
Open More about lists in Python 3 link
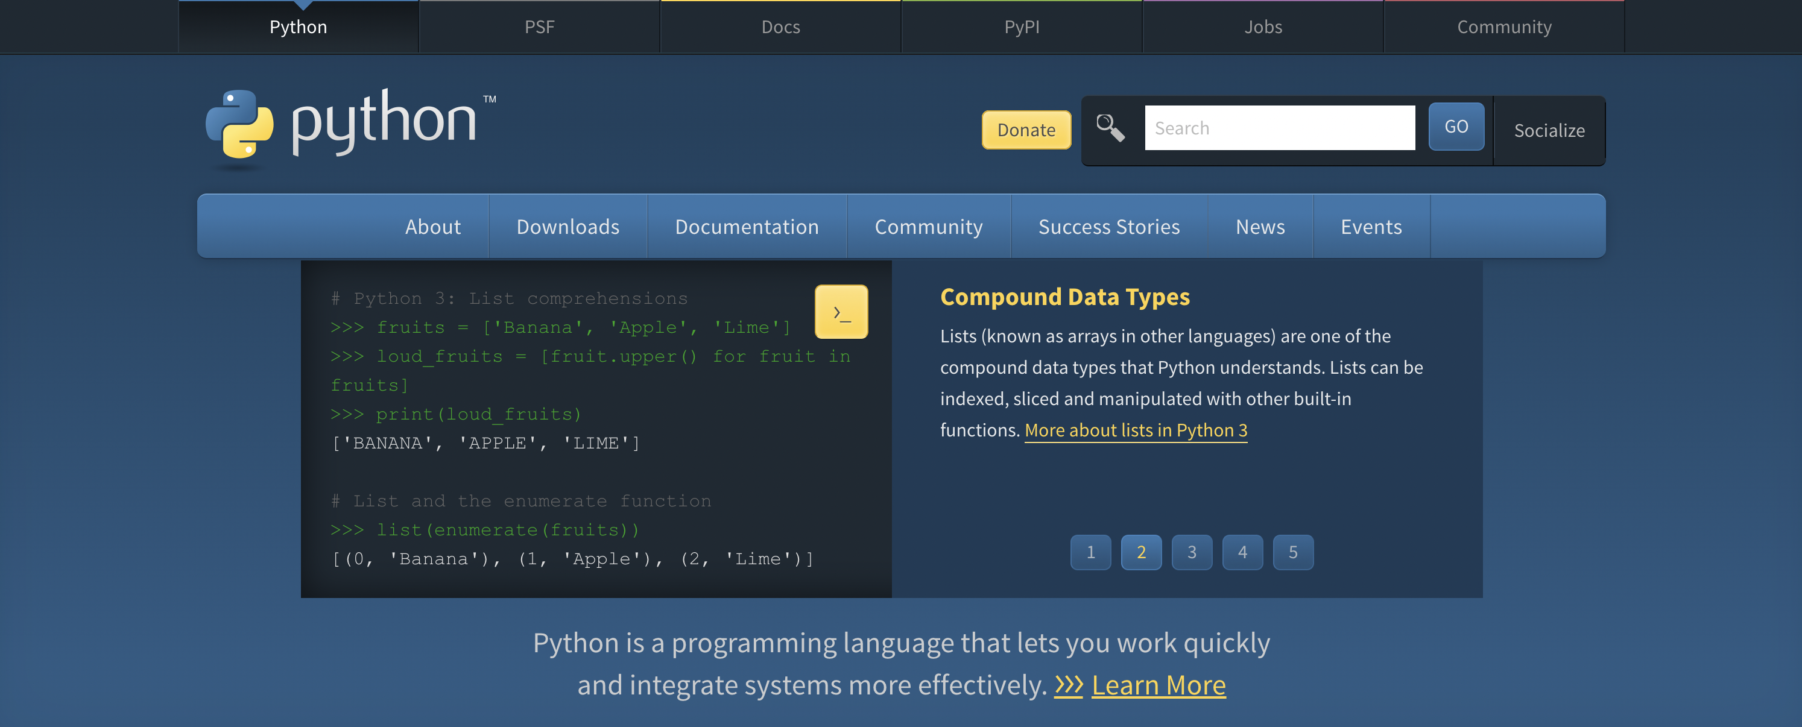tap(1136, 430)
